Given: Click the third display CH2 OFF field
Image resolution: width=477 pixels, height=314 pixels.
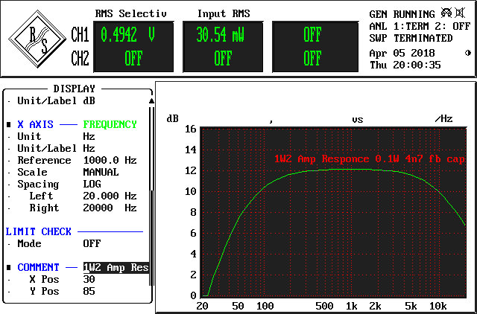Looking at the screenshot, I should pyautogui.click(x=312, y=58).
